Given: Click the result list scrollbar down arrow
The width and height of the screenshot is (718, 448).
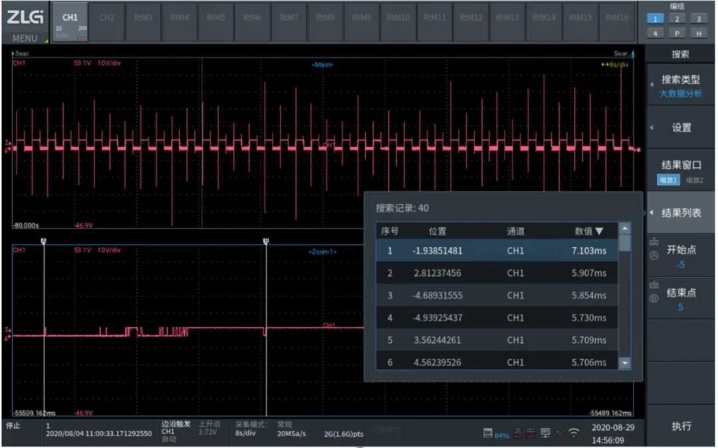Looking at the screenshot, I should point(624,363).
